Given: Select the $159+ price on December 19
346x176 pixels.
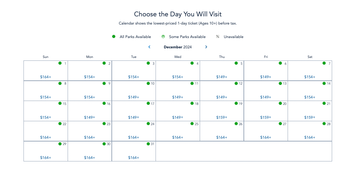Looking at the screenshot, I should 221,117.
